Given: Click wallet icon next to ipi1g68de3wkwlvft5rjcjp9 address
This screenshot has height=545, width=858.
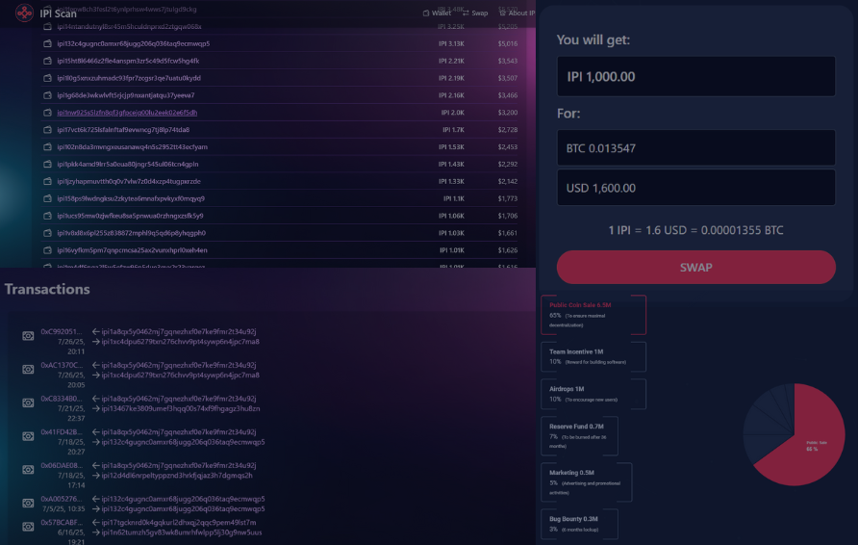Looking at the screenshot, I should pos(47,95).
